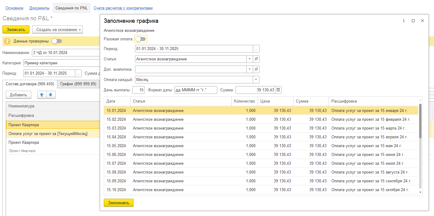Click the День выплаты field

click(x=139, y=90)
